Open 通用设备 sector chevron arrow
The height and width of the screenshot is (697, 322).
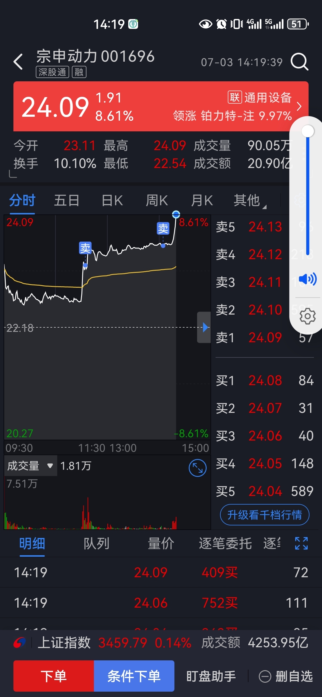click(x=299, y=106)
